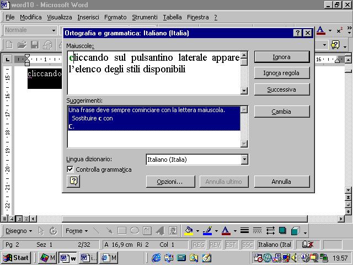
Task: Click the Text Box tool icon
Action: (147, 231)
